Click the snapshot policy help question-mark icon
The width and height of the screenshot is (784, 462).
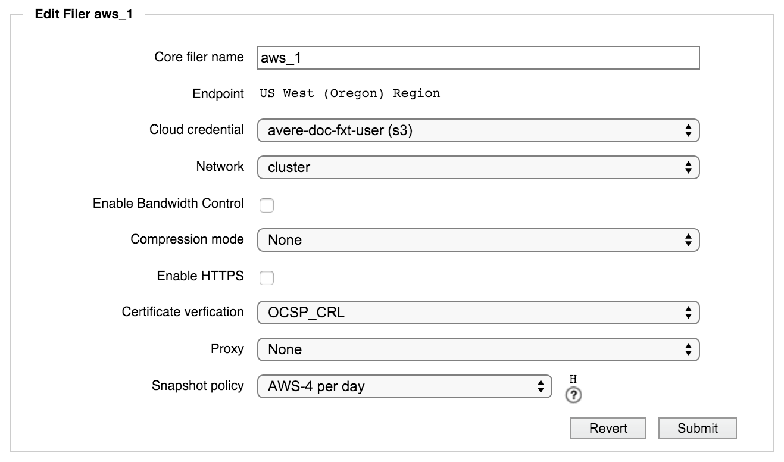click(x=574, y=395)
